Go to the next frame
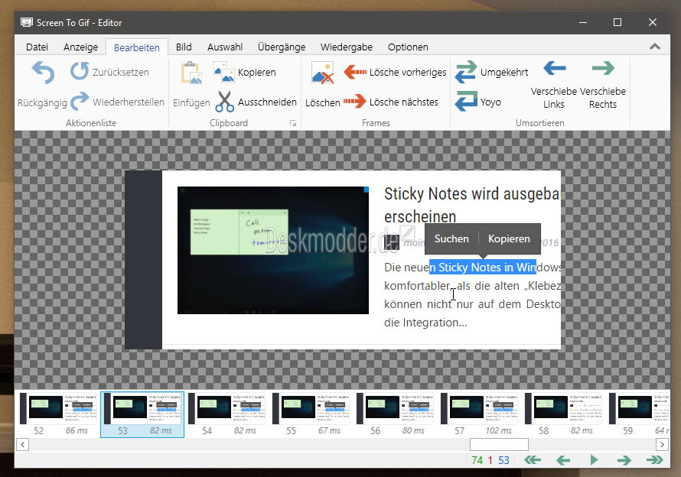Viewport: 681px width, 477px height. 624,460
